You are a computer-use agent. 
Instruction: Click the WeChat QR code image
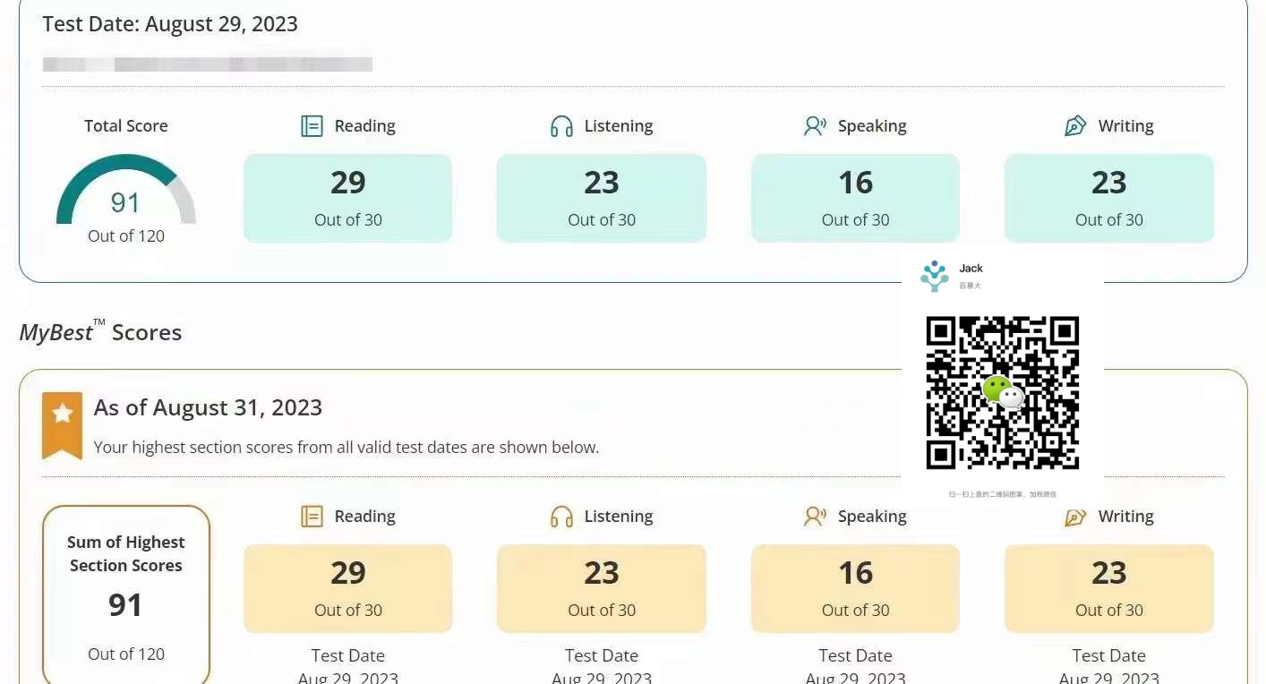(x=1003, y=393)
